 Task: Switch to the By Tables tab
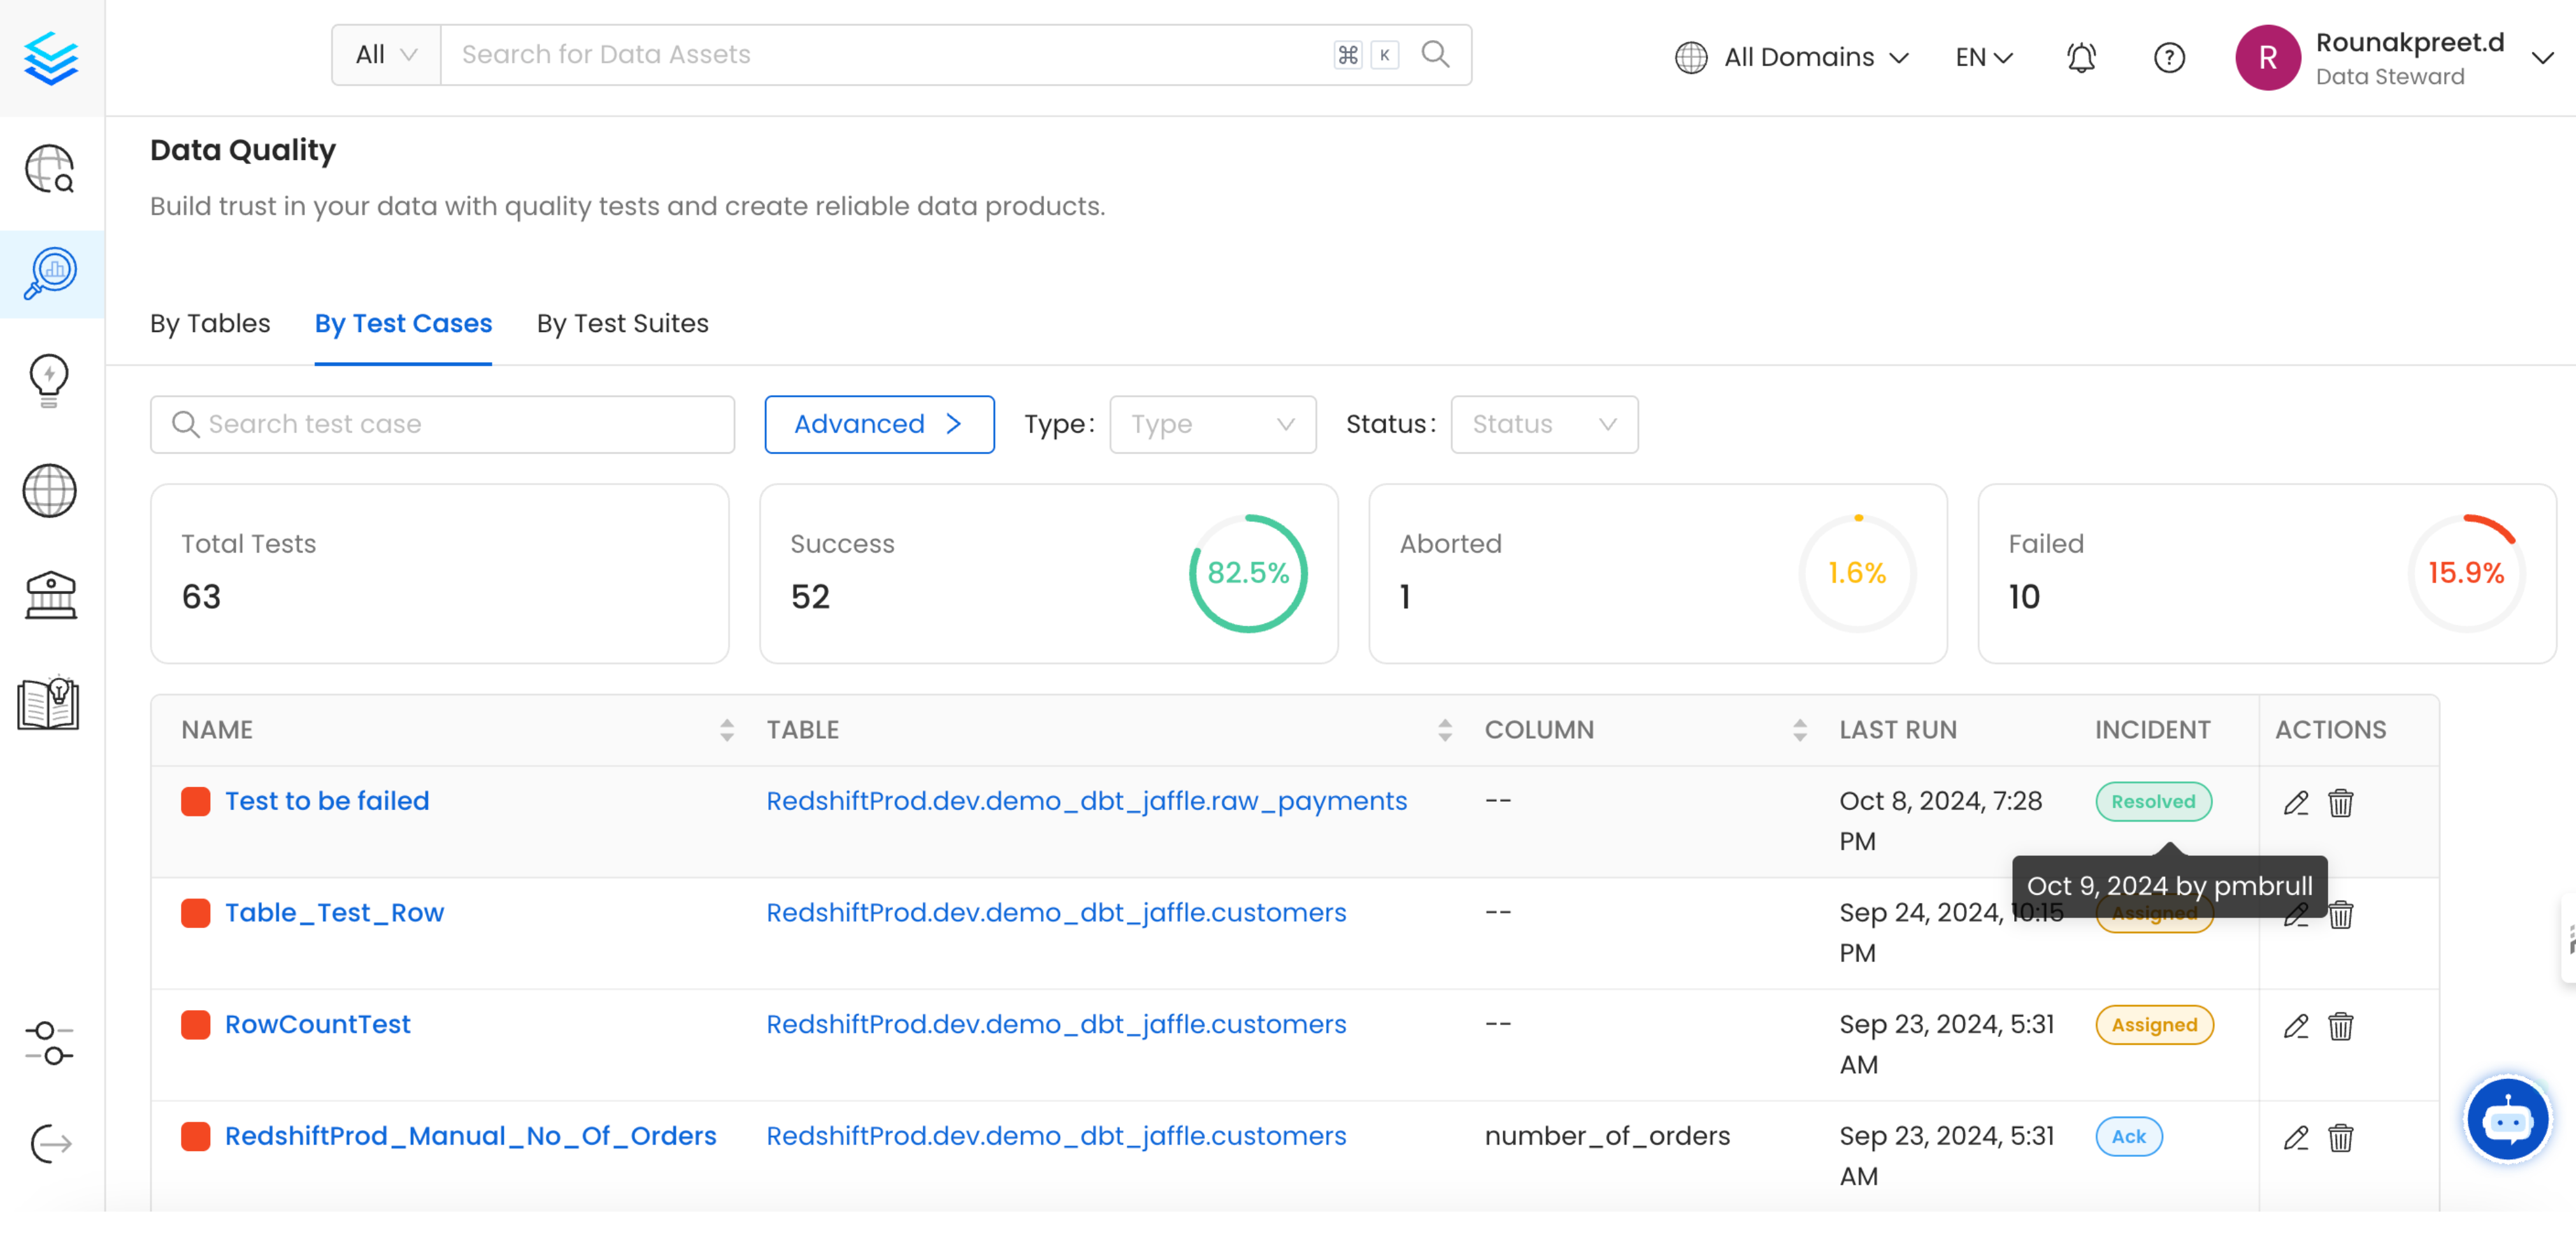(x=210, y=323)
